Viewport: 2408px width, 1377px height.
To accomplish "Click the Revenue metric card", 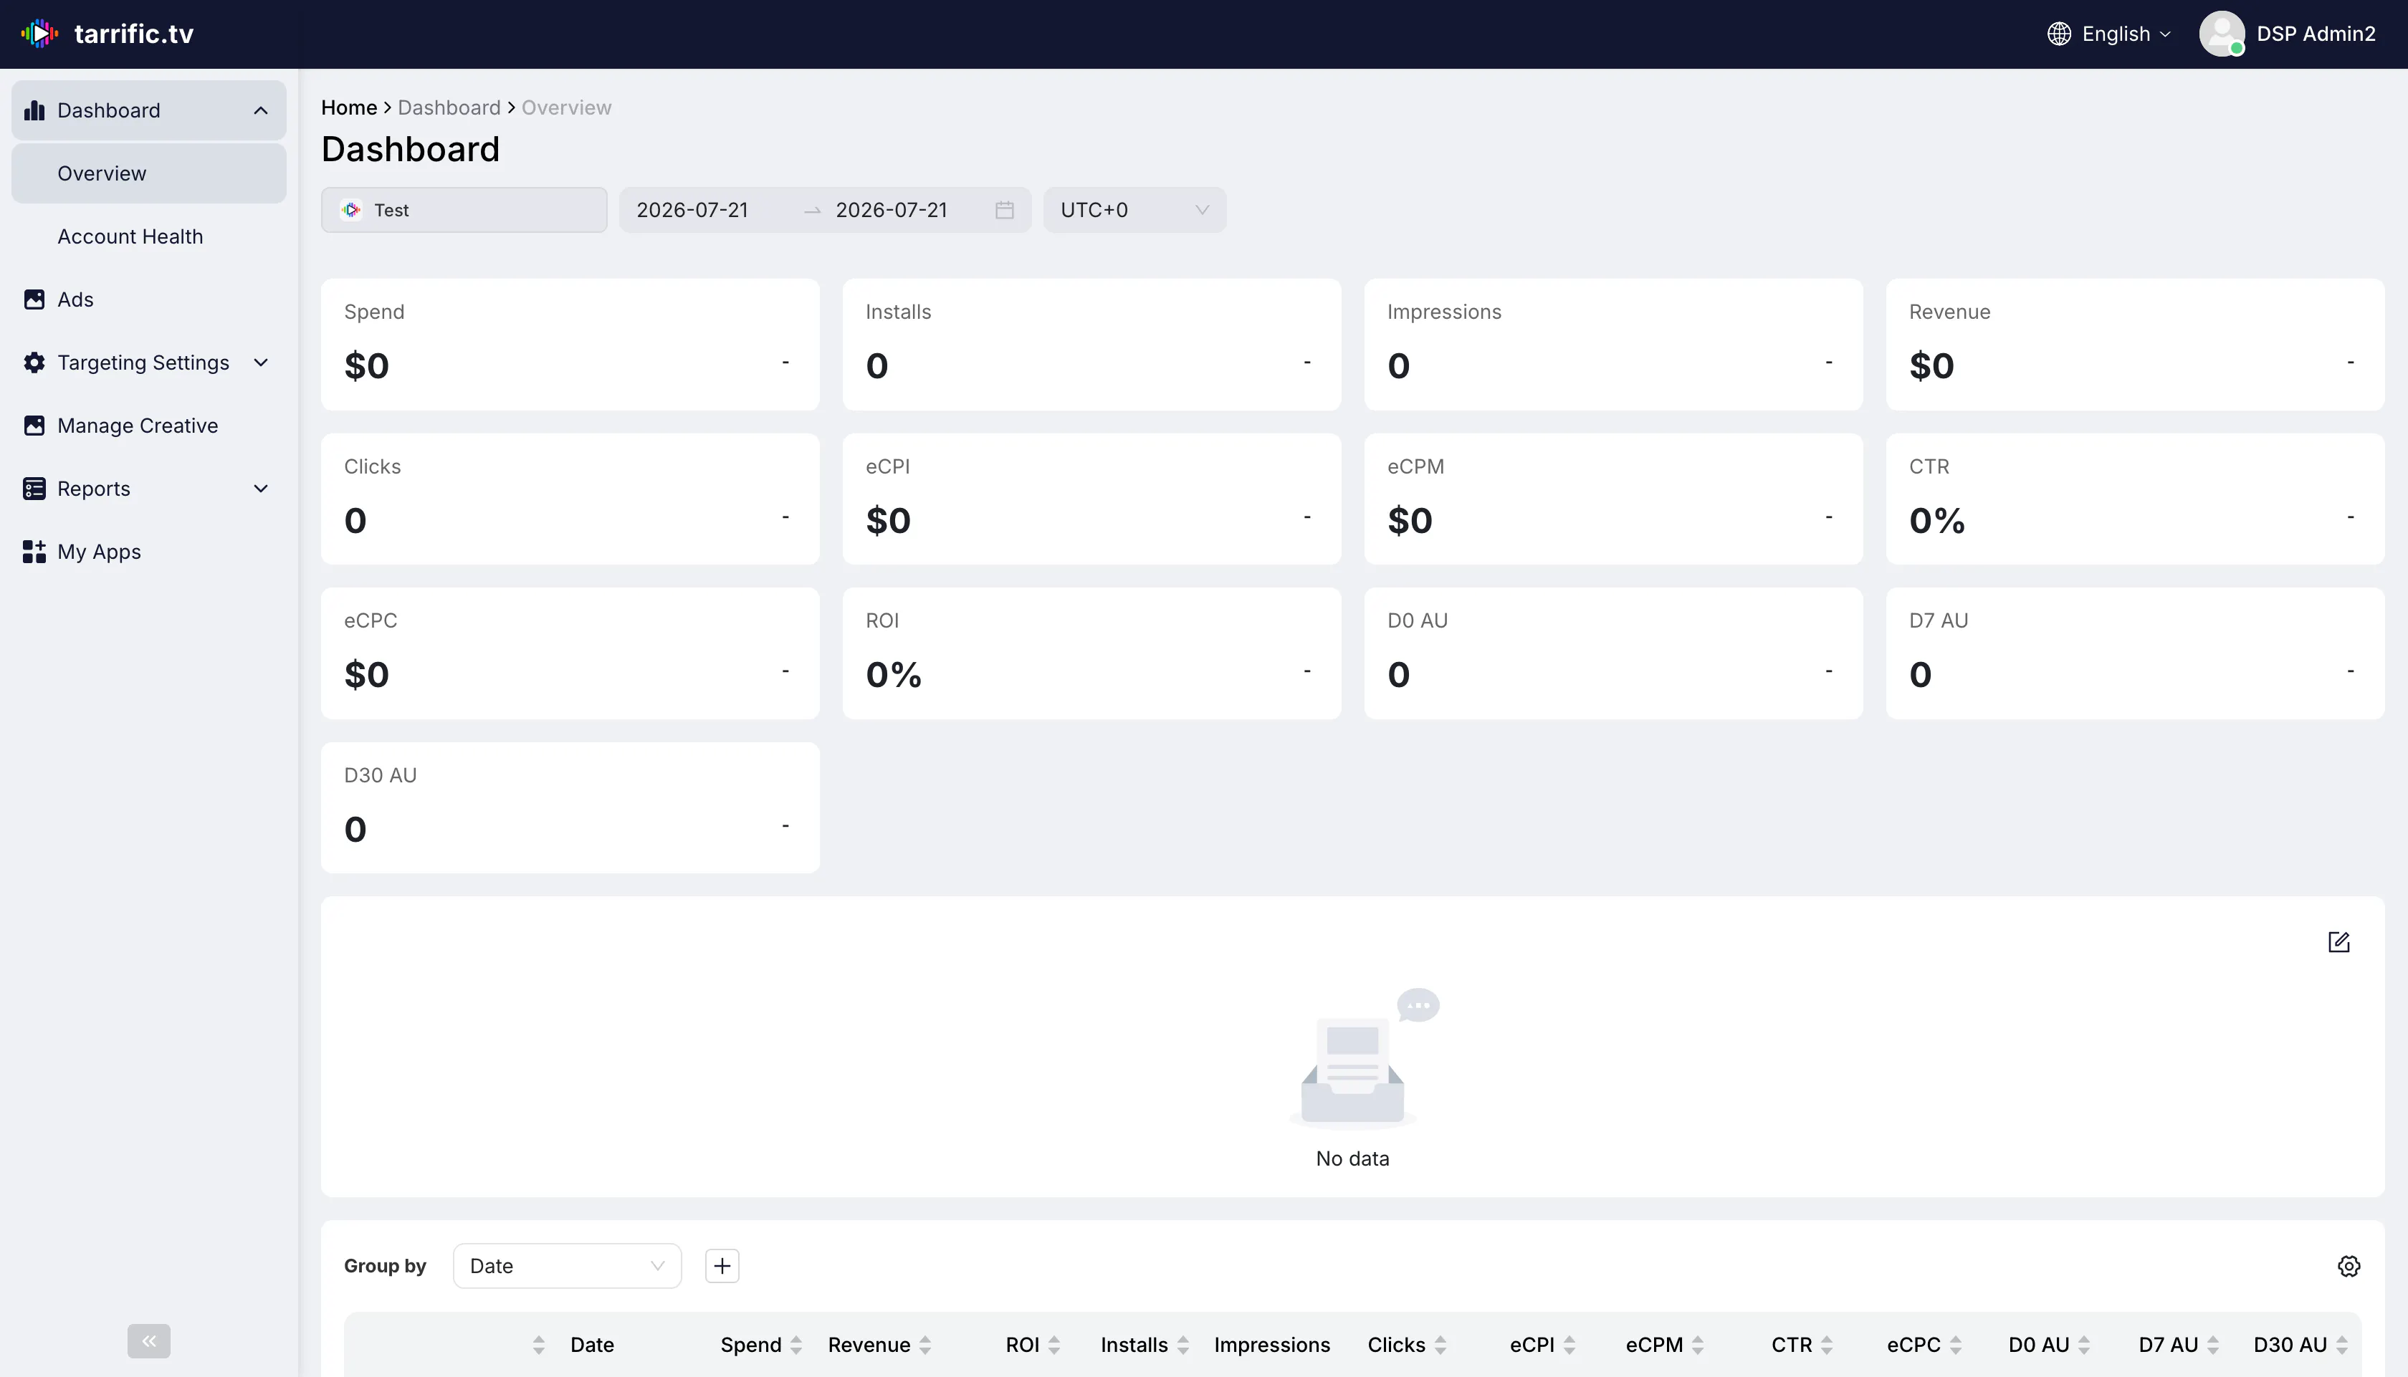I will click(2135, 344).
